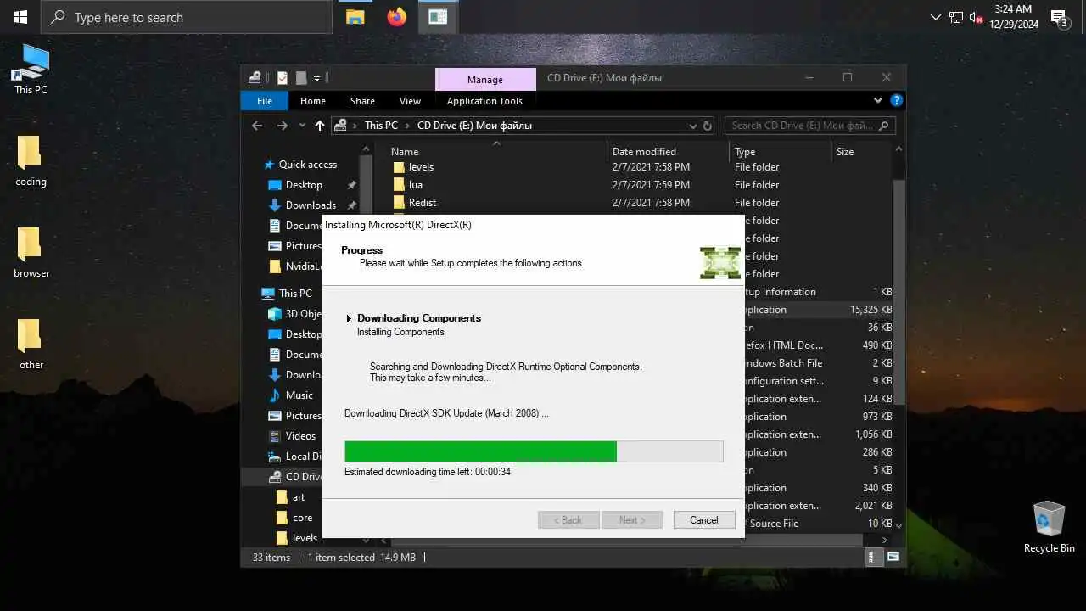
Task: Click the Manage contextual tab
Action: (485, 79)
